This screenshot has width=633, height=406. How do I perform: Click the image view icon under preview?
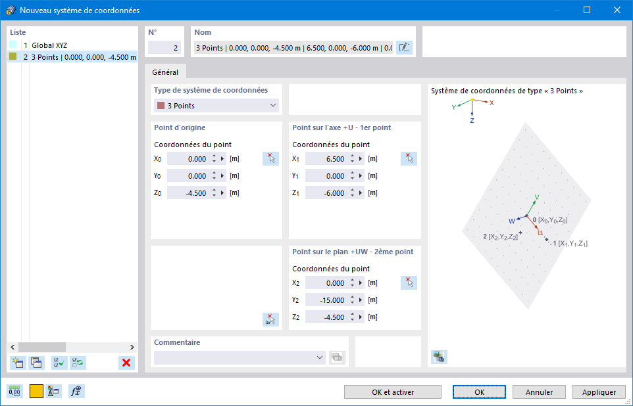pyautogui.click(x=439, y=357)
